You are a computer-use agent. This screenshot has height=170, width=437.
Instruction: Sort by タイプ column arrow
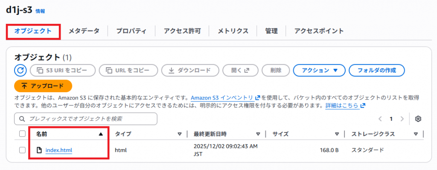(x=180, y=134)
